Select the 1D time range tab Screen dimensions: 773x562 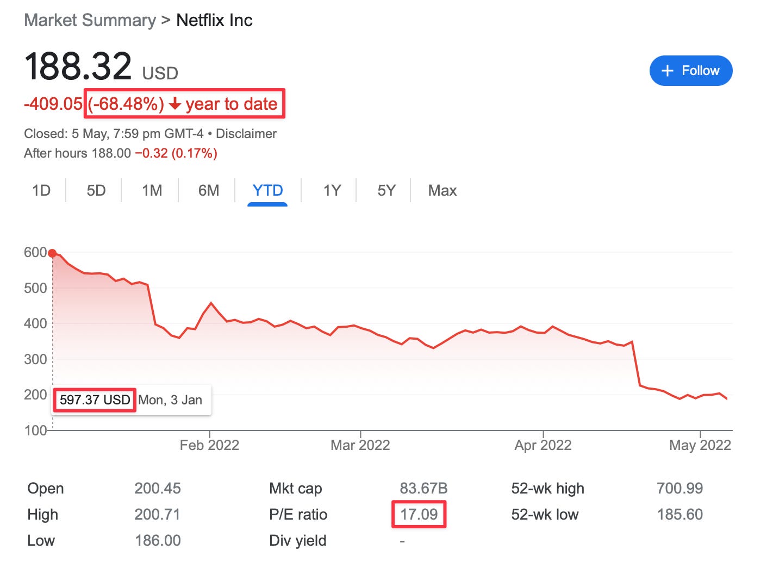(41, 191)
